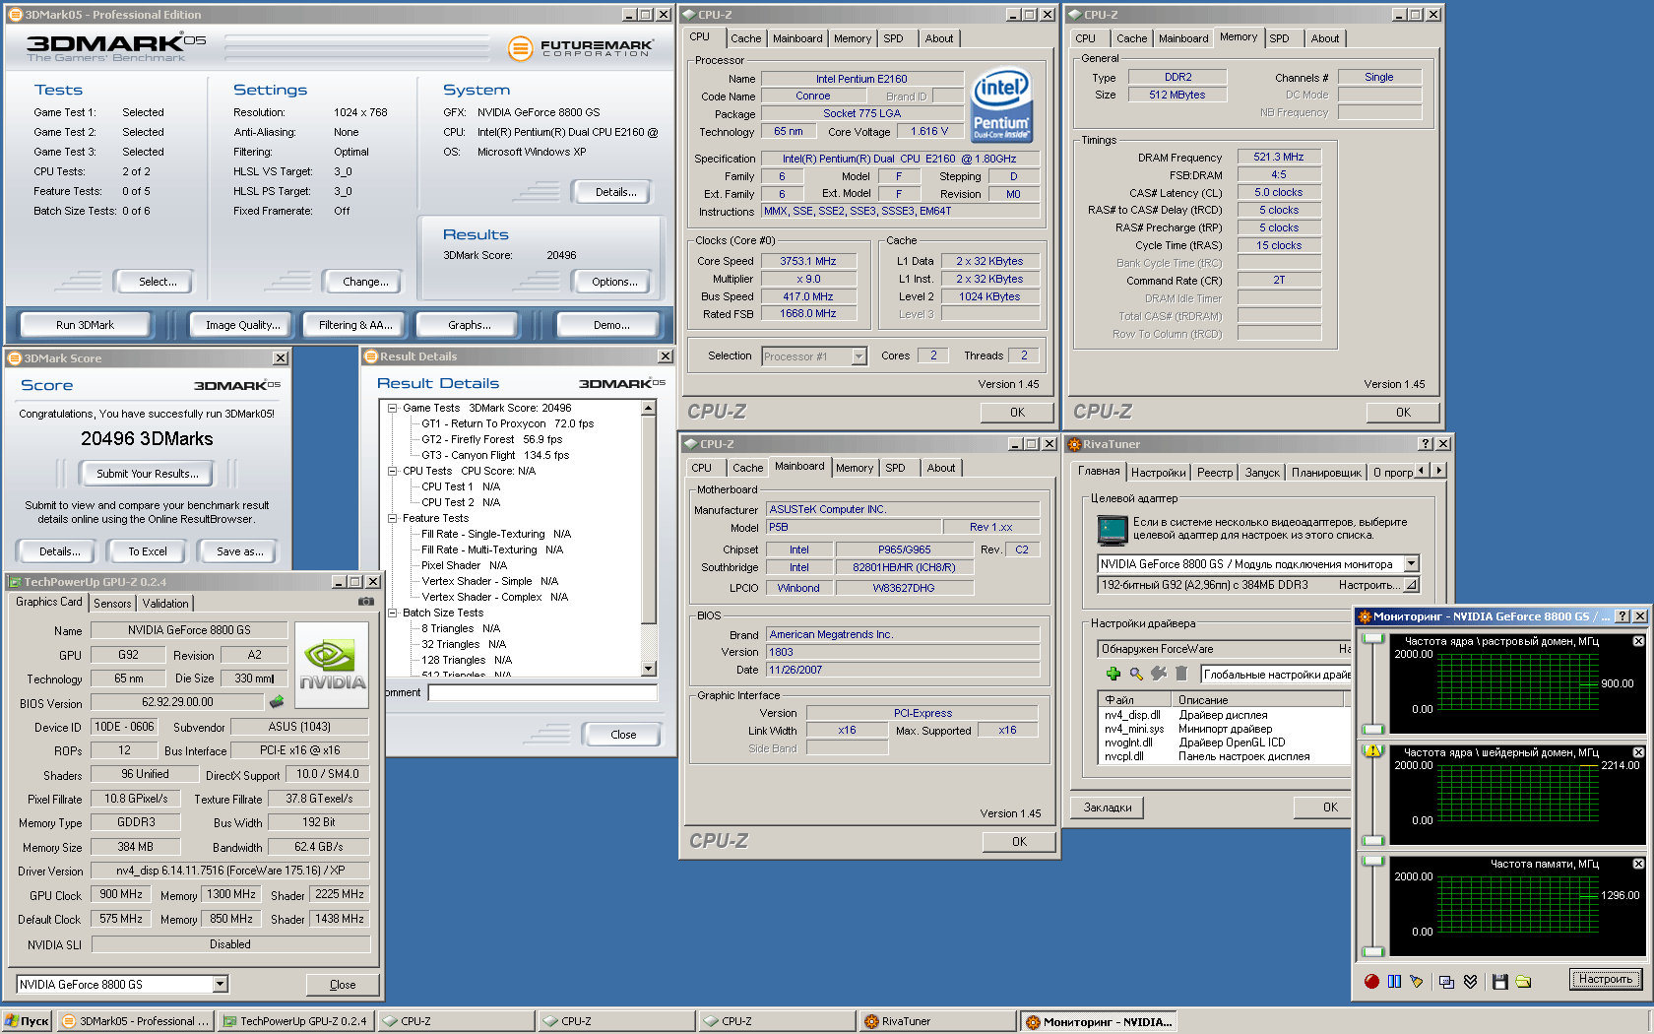Open the GPU-Z graphics card dropdown
This screenshot has height=1034, width=1654.
pos(221,984)
